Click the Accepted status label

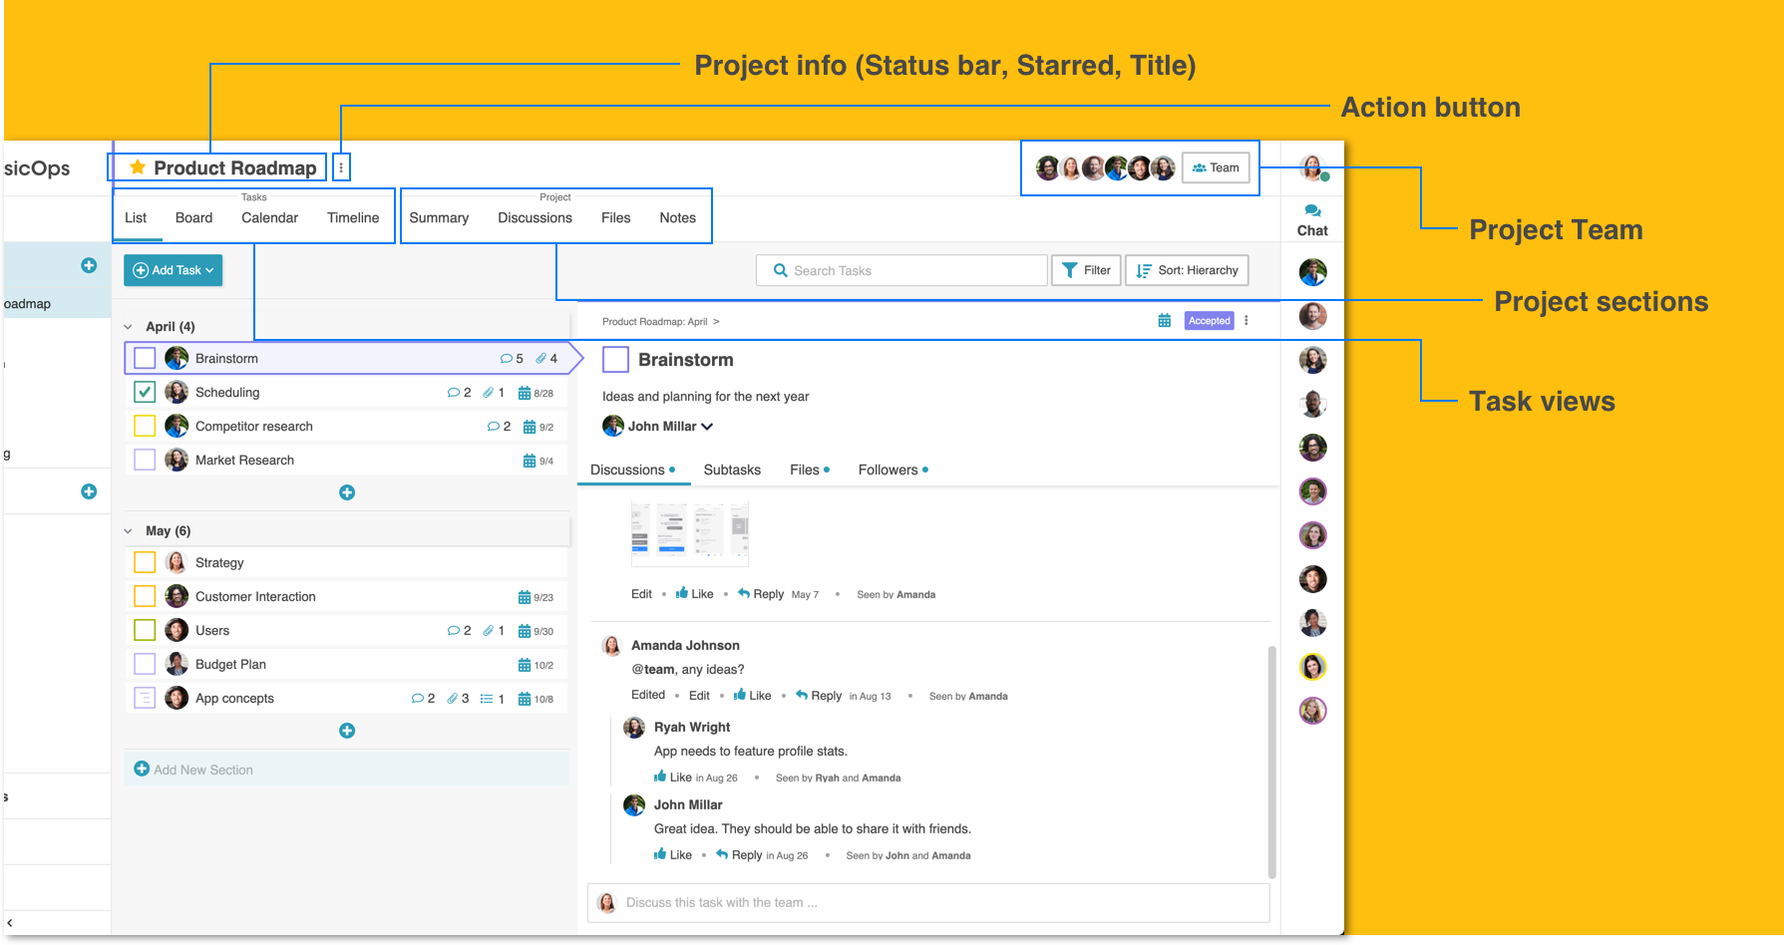tap(1209, 321)
